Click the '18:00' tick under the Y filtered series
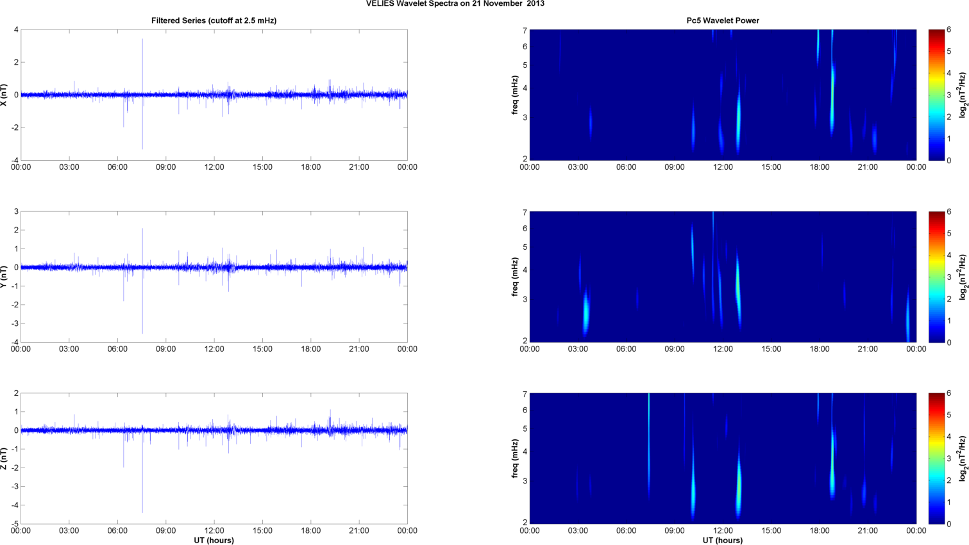The width and height of the screenshot is (969, 545). click(x=311, y=349)
